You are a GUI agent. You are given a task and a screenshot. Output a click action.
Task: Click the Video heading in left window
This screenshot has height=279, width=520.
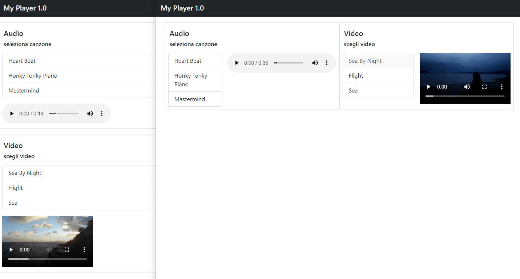13,145
